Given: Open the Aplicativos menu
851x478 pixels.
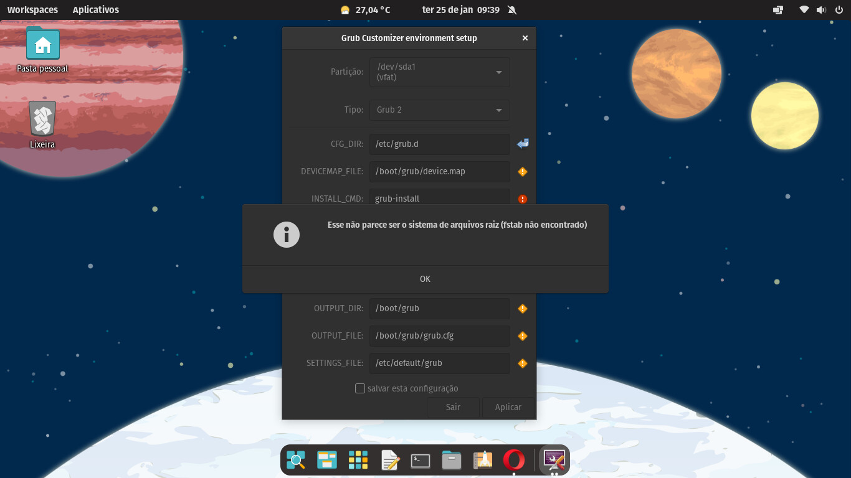Looking at the screenshot, I should tap(95, 10).
